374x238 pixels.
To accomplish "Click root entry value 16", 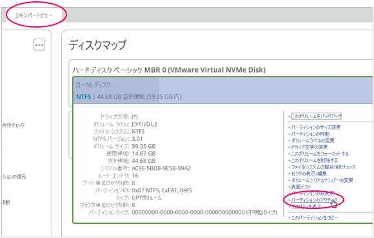I will tap(135, 176).
